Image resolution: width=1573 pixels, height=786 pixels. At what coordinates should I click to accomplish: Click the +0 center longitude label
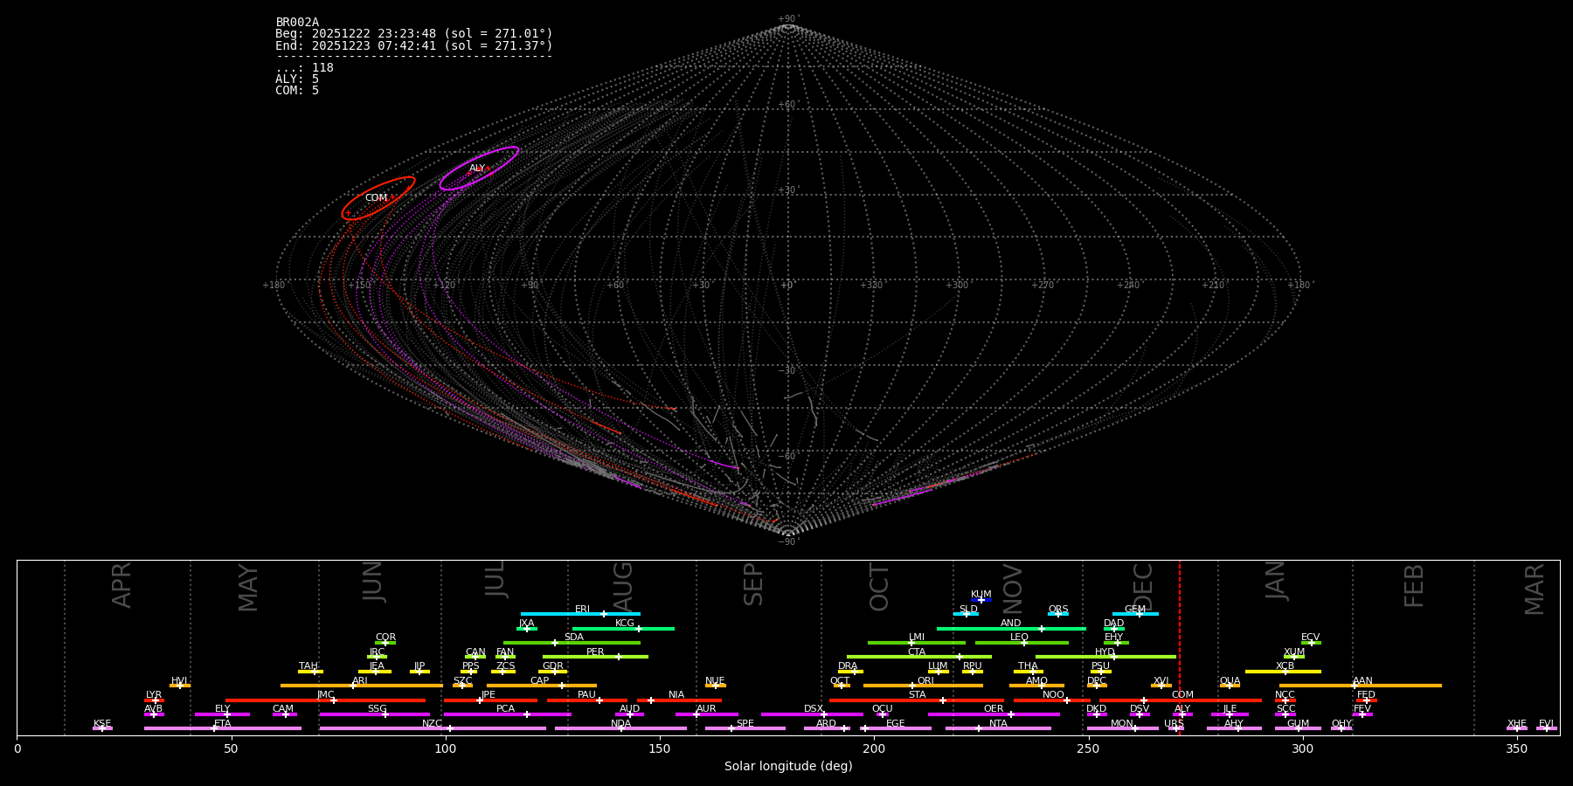click(x=787, y=285)
